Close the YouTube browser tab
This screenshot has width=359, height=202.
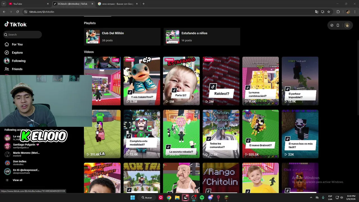click(x=48, y=4)
